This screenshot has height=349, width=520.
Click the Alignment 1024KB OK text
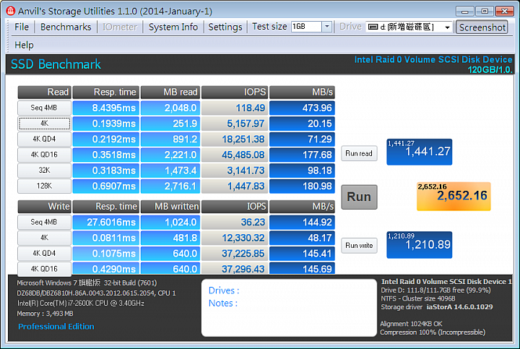[x=411, y=324]
